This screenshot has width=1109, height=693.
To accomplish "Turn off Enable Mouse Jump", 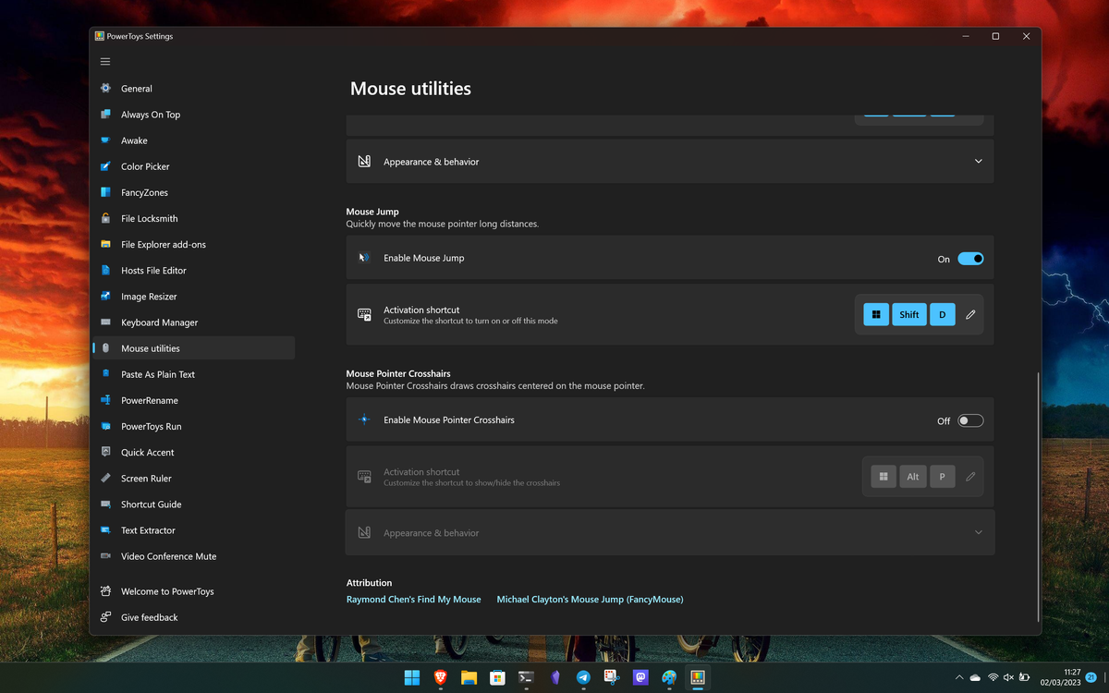I will tap(970, 258).
